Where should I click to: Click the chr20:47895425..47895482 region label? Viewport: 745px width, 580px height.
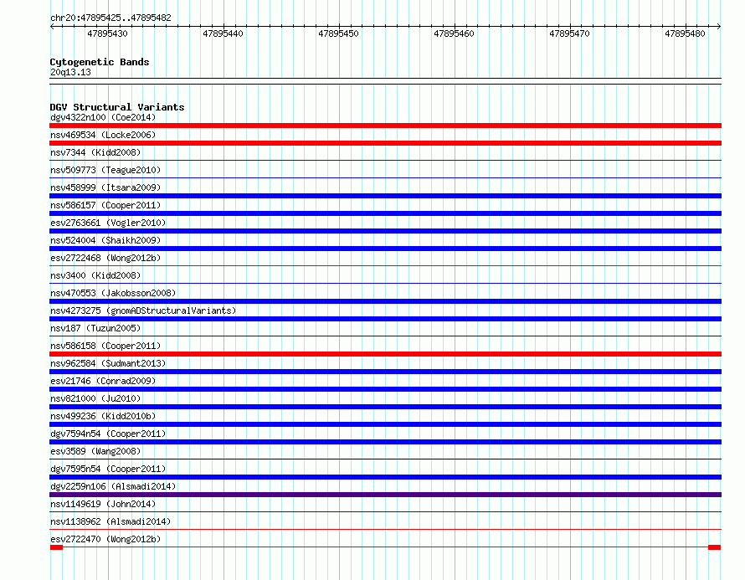coord(110,18)
